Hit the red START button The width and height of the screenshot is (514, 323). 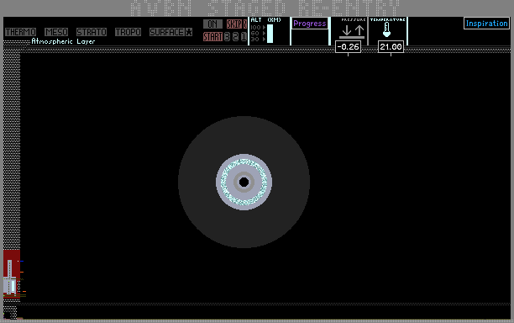click(x=212, y=36)
